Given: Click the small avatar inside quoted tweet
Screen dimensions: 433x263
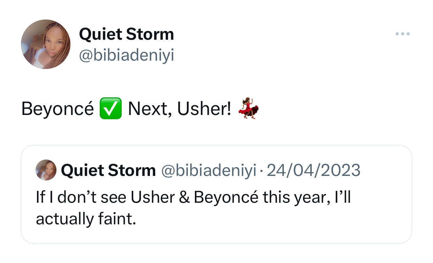Looking at the screenshot, I should tap(46, 170).
